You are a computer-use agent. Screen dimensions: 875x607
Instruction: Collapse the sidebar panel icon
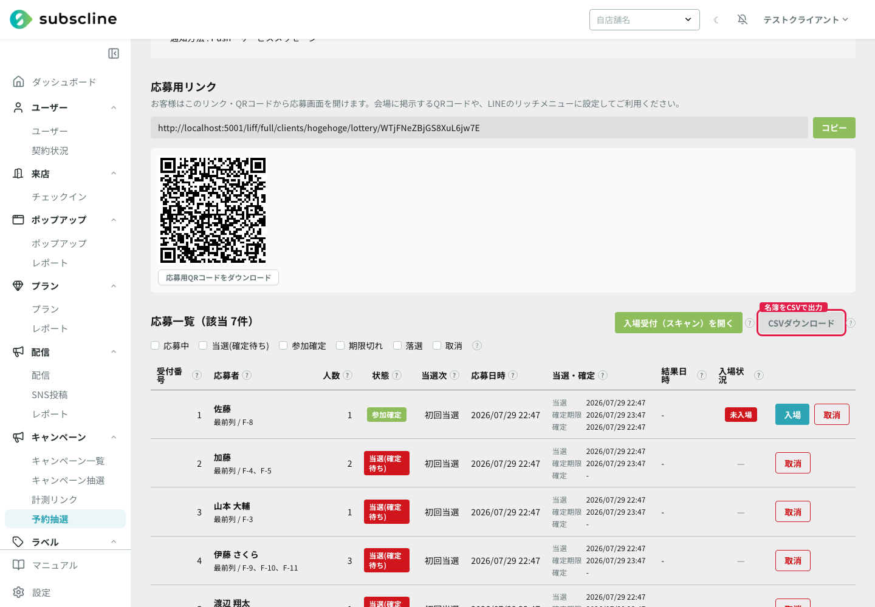tap(114, 53)
